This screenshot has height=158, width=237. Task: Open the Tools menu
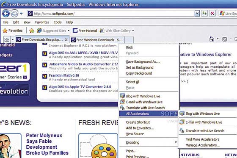pos(58,22)
